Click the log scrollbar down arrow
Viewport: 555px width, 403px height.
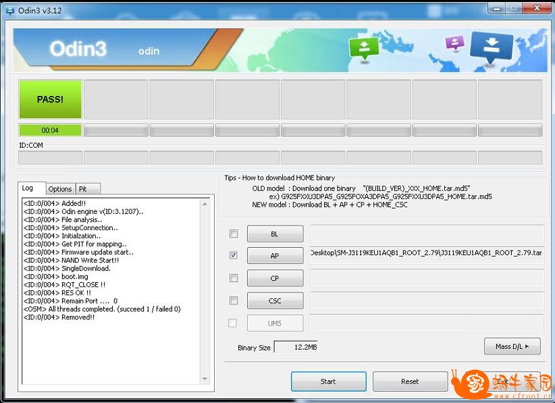[x=205, y=379]
